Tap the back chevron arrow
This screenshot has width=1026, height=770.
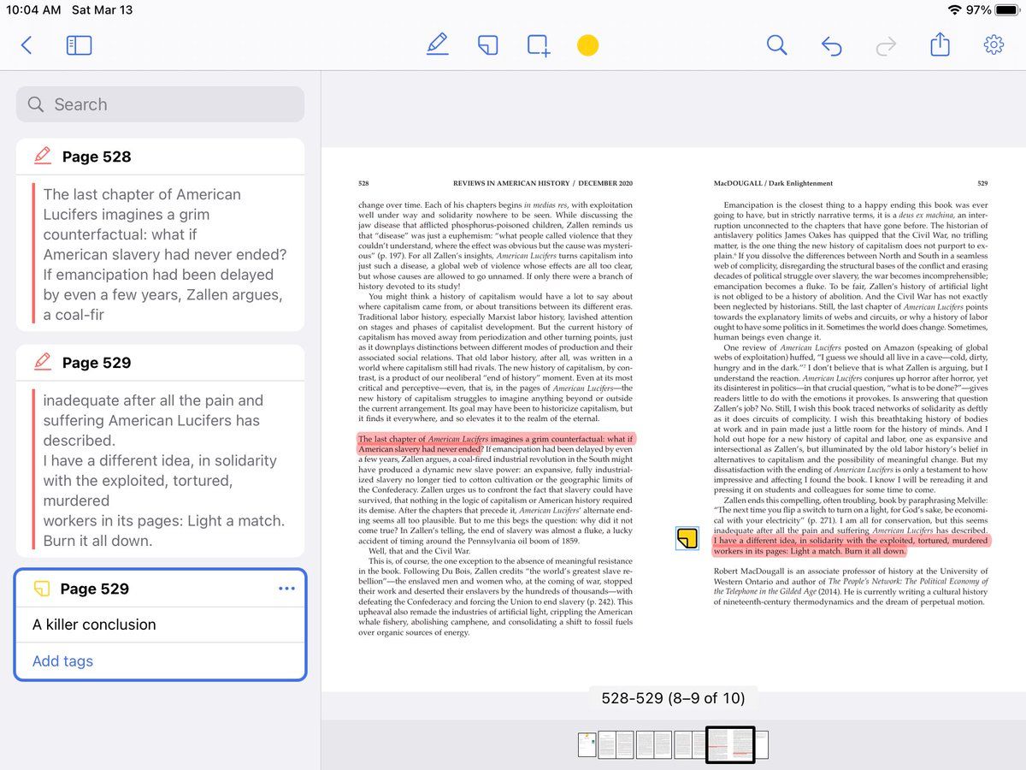(x=27, y=45)
